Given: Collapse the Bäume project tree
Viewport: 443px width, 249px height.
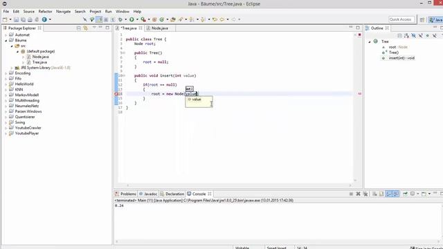Looking at the screenshot, I should tap(6, 40).
